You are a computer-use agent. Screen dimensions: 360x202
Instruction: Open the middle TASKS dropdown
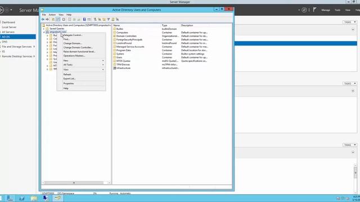click(x=350, y=84)
